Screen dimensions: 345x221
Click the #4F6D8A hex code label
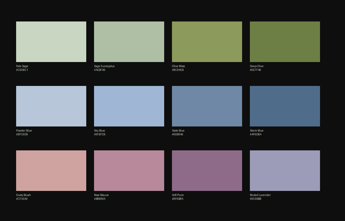coord(256,135)
